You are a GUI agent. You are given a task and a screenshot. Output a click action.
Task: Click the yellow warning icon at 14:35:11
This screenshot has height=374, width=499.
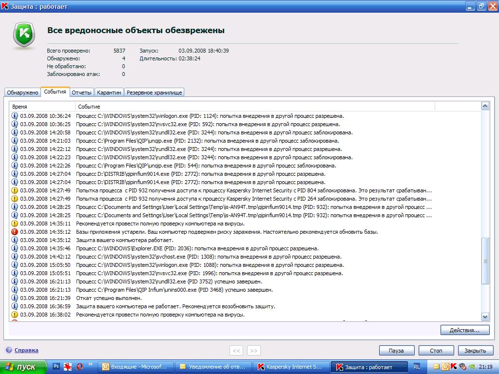14,223
